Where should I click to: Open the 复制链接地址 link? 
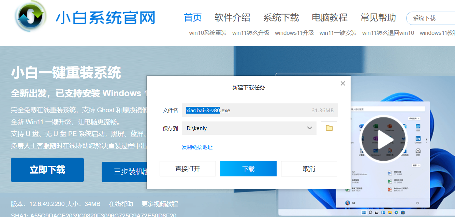click(x=197, y=147)
